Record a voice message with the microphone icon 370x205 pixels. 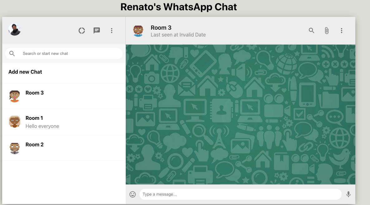(348, 194)
